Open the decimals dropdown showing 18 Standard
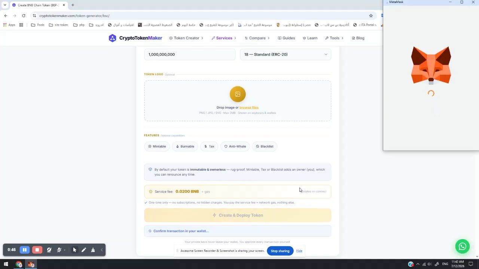479x269 pixels. (286, 55)
